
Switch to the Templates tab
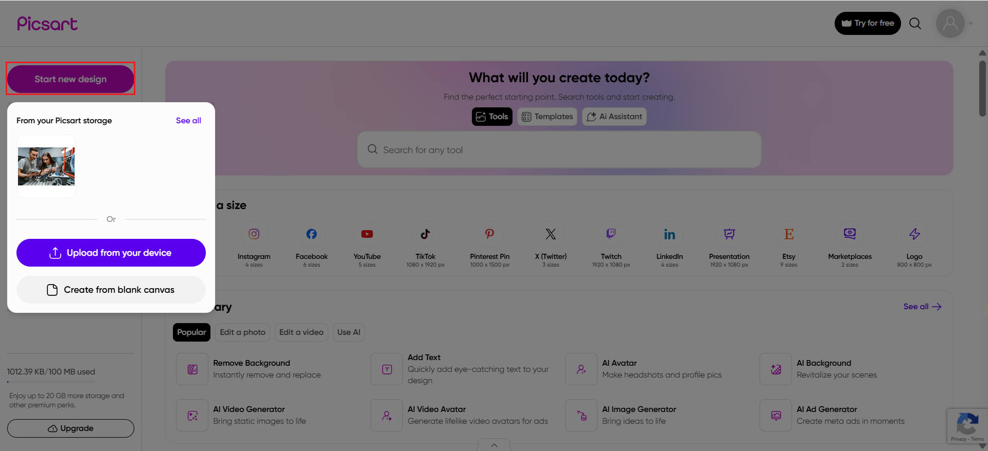(547, 117)
